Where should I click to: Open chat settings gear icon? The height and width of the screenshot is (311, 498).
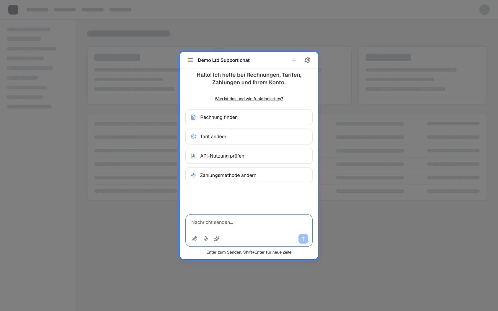pos(308,60)
